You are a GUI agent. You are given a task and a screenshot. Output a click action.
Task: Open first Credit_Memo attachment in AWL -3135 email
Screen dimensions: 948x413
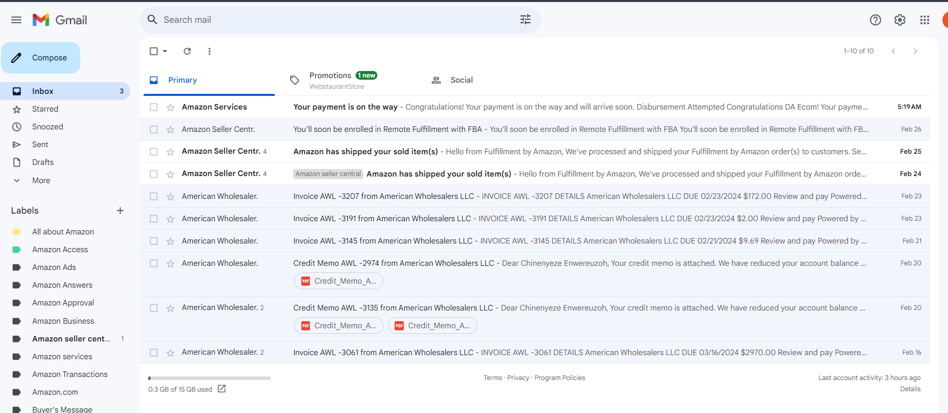[x=339, y=326]
